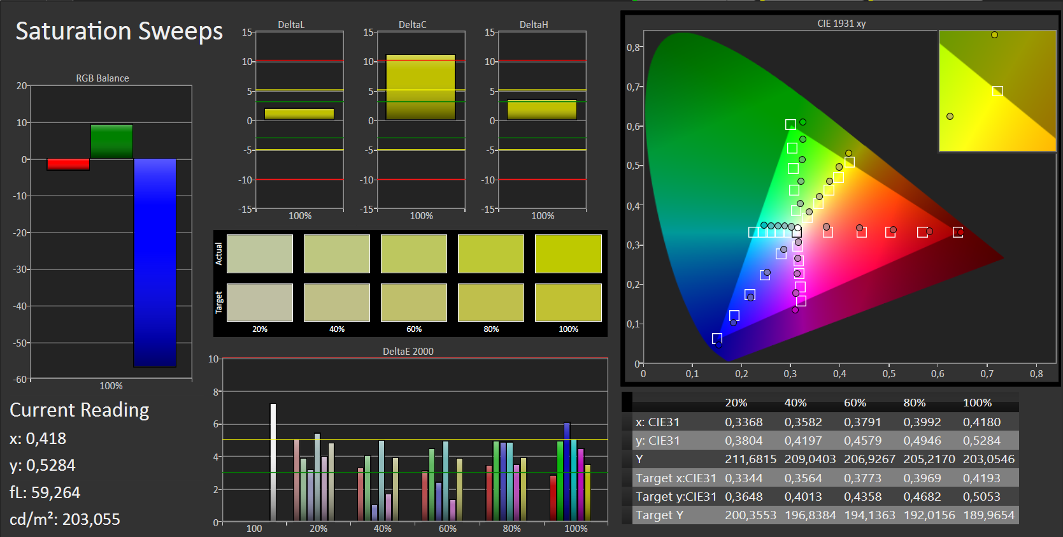Click the DeltaE 2000 chart title

pos(408,352)
